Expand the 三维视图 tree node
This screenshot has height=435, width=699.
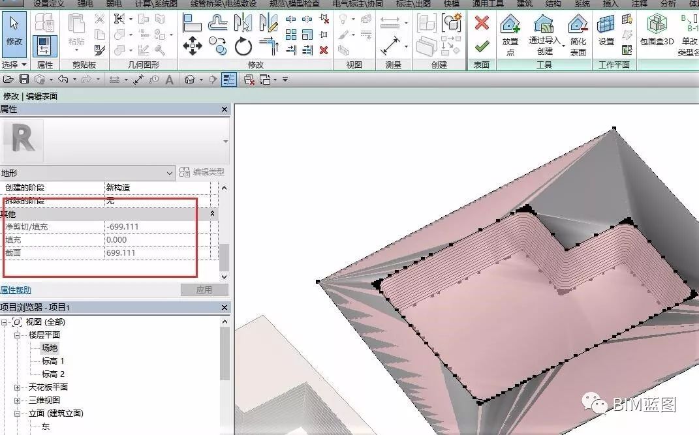(x=18, y=400)
